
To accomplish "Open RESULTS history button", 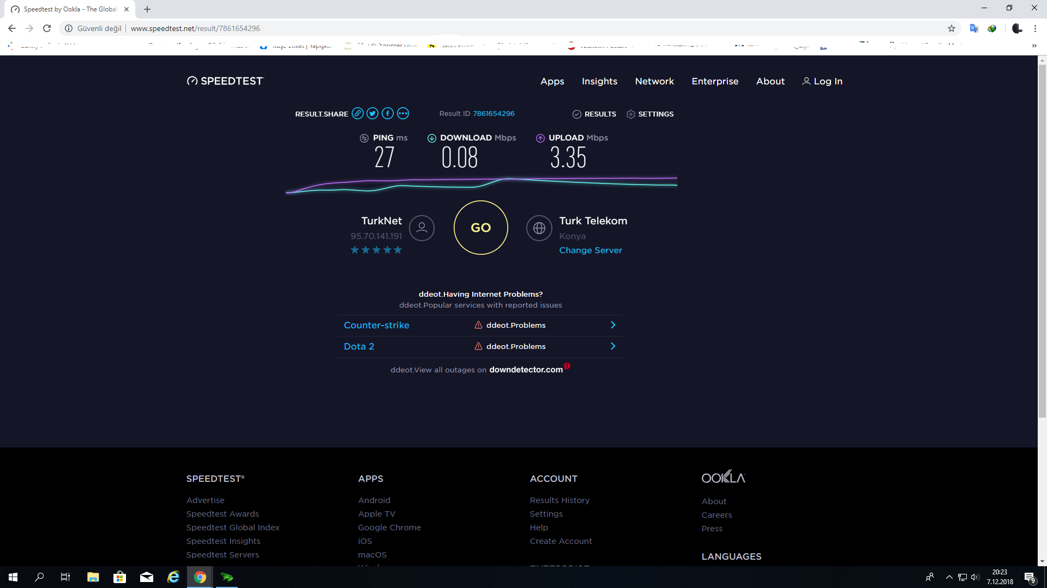I will [594, 114].
